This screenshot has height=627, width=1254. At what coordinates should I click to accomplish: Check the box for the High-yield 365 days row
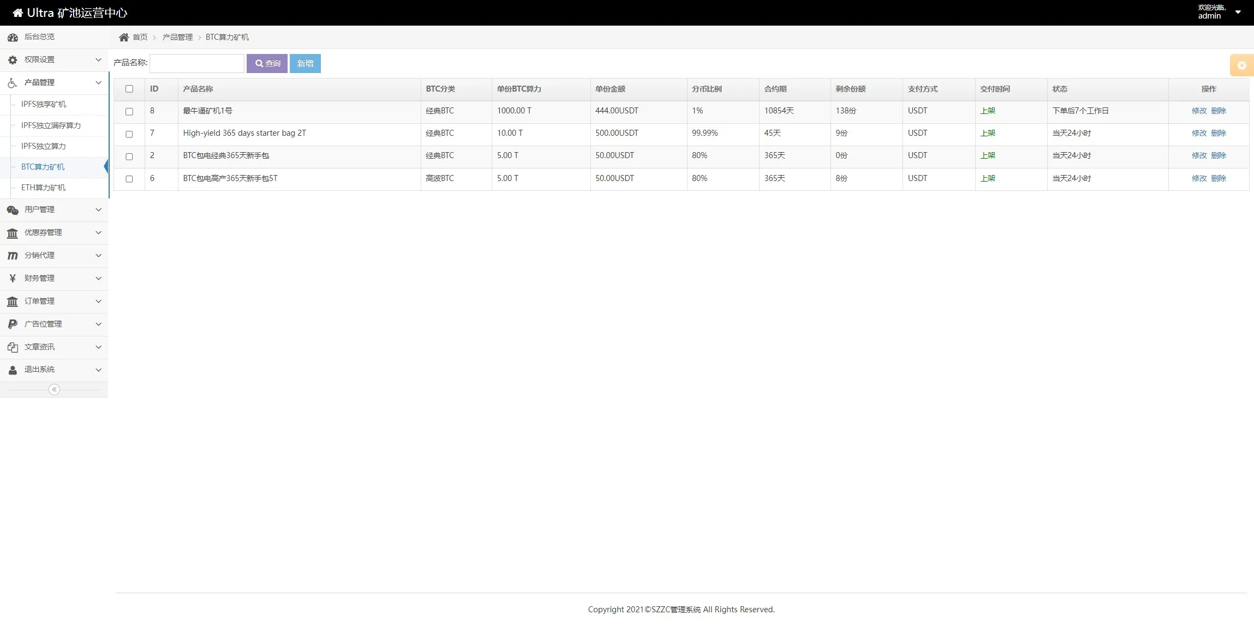(x=129, y=134)
